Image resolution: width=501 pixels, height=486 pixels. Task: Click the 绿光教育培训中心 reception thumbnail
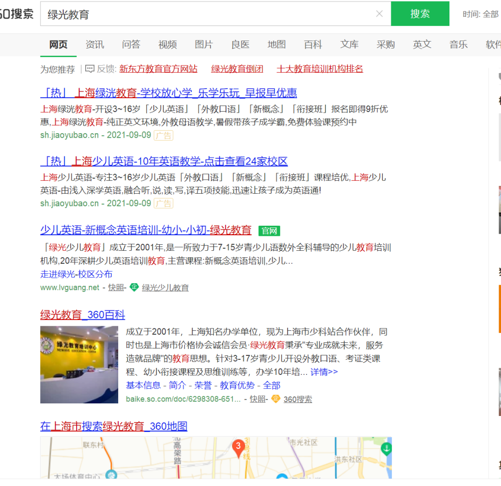coord(79,364)
